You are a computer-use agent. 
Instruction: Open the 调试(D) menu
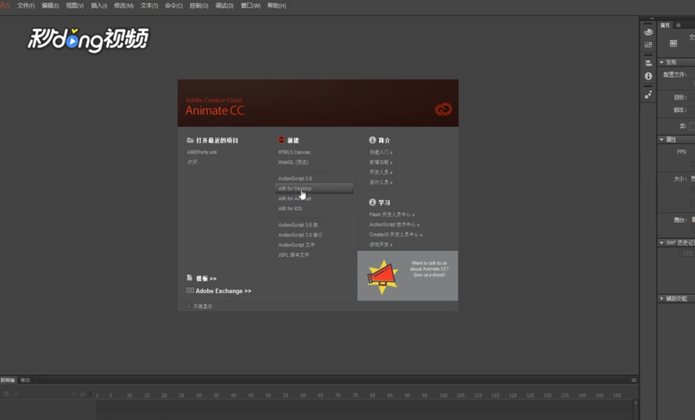pyautogui.click(x=225, y=6)
